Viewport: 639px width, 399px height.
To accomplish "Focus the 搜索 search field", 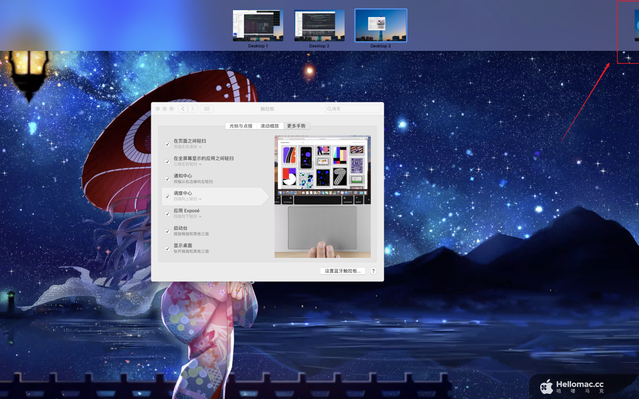I will point(353,109).
